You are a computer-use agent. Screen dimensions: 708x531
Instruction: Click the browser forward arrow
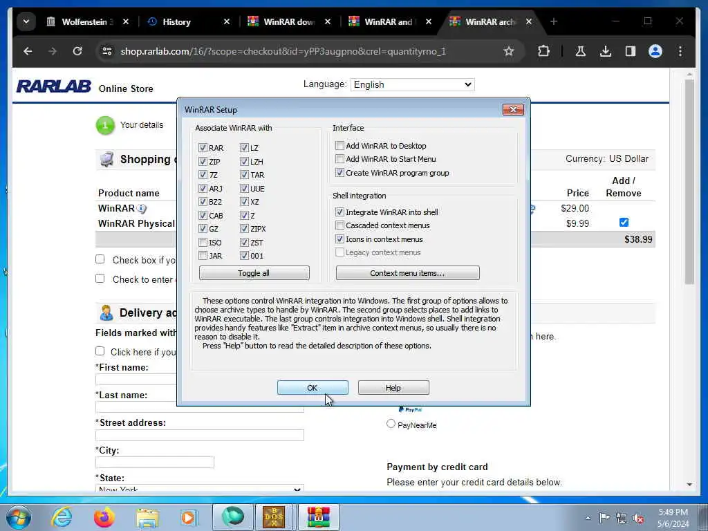click(x=53, y=51)
